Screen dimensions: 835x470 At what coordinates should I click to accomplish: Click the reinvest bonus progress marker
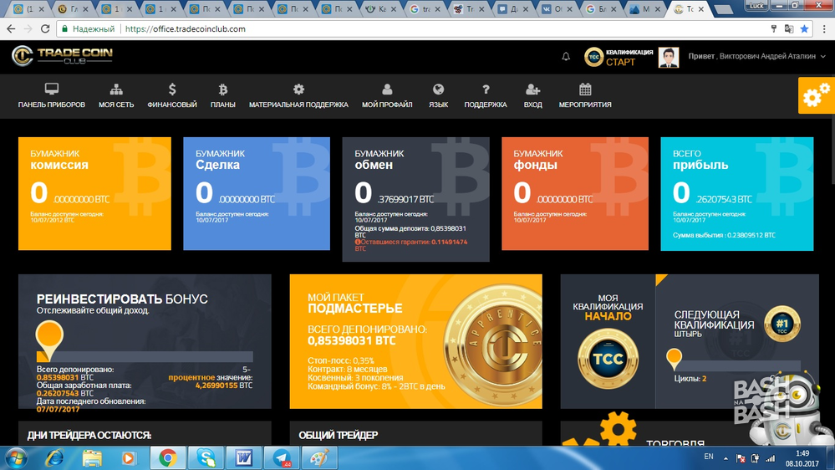point(49,340)
